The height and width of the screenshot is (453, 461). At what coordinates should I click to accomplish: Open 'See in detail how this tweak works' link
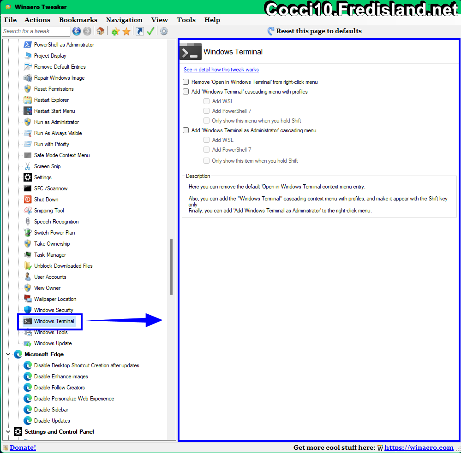221,70
